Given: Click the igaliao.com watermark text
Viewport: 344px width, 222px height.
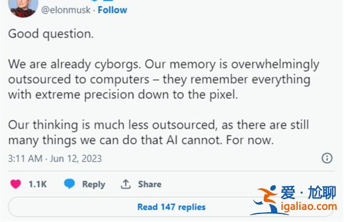Looking at the screenshot, I should tap(309, 207).
